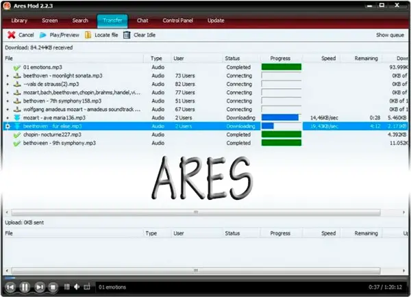Open the Control Panel tab

tap(177, 21)
